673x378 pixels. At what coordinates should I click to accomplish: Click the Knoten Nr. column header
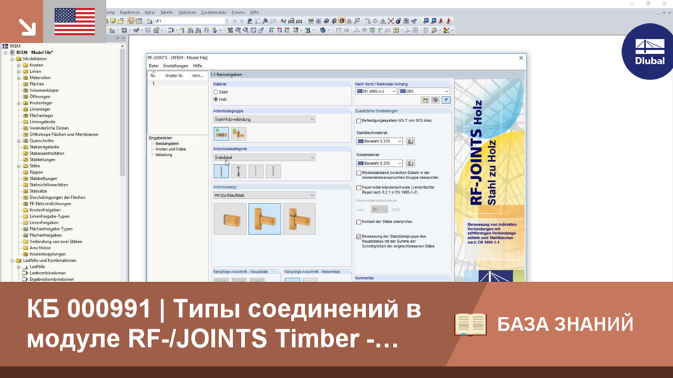pos(175,75)
